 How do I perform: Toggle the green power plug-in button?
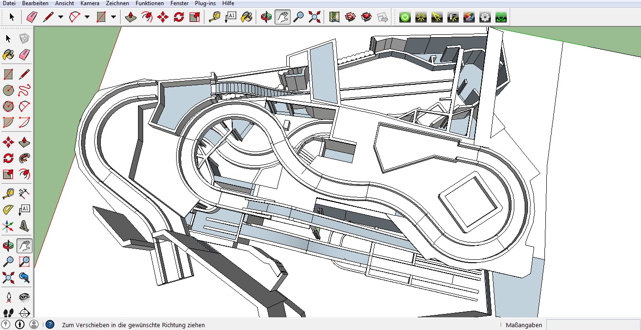tap(405, 17)
